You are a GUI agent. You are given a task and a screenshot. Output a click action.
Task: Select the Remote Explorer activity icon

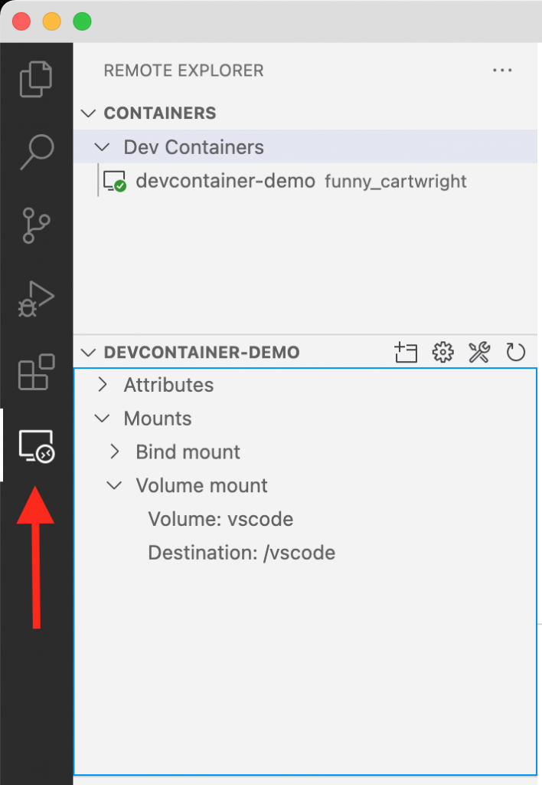point(36,445)
